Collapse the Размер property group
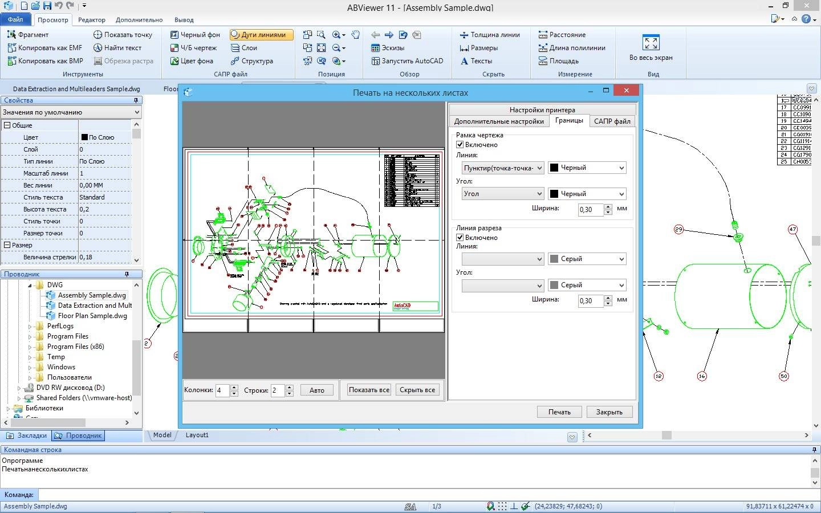Screen dimensions: 821x513 click(7, 245)
